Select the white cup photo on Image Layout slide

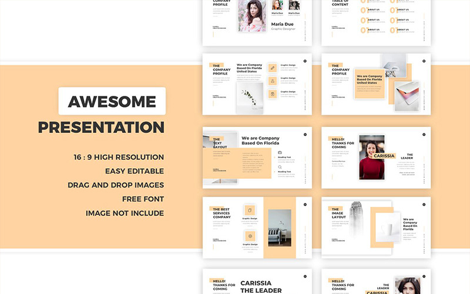[388, 227]
